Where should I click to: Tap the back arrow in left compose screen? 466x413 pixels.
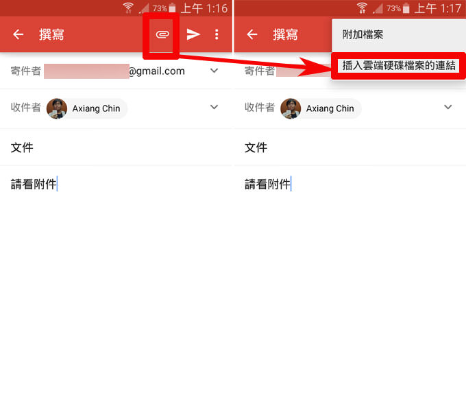click(x=18, y=34)
